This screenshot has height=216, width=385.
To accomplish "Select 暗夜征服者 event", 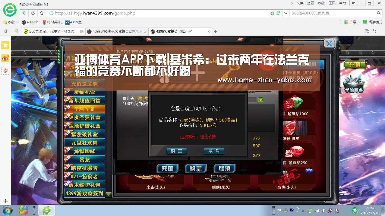I will (84, 168).
